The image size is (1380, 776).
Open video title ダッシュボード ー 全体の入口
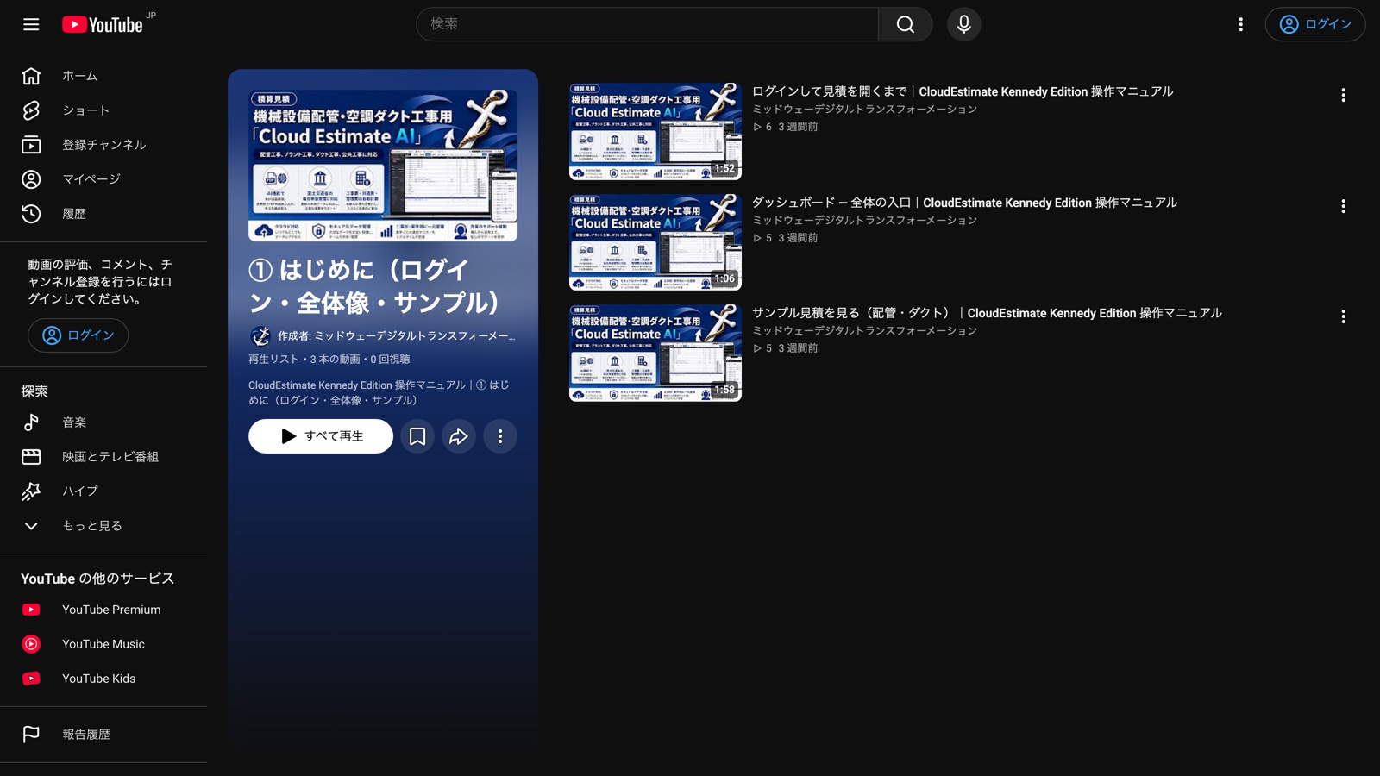[x=964, y=203]
